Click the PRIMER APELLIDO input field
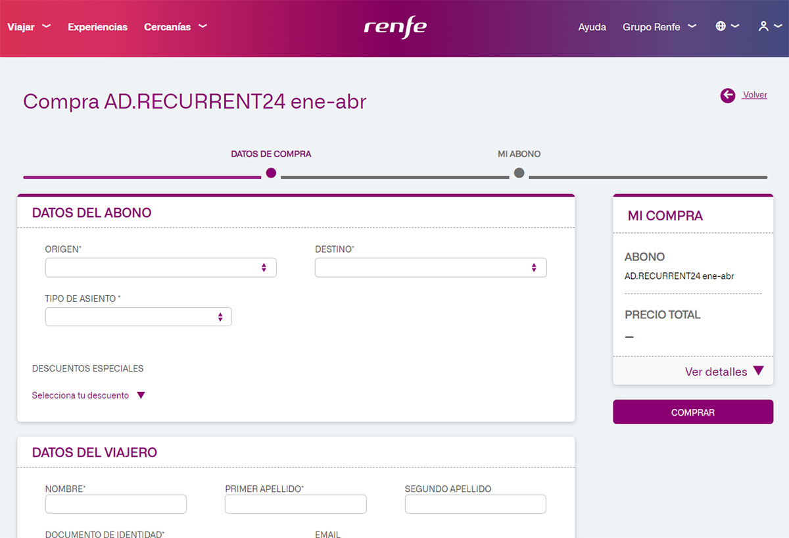 click(295, 504)
